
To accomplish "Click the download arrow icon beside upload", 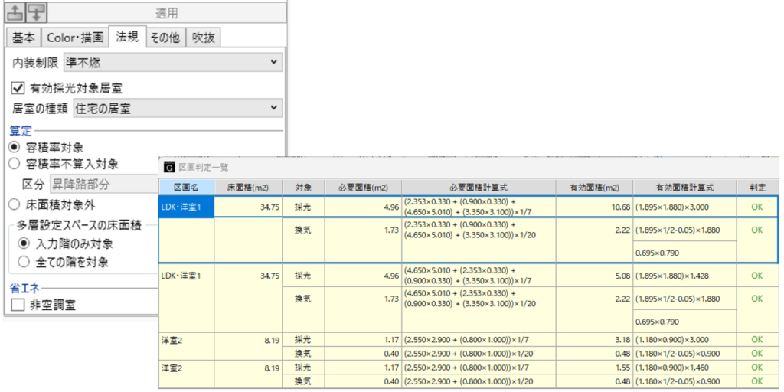I will point(37,13).
